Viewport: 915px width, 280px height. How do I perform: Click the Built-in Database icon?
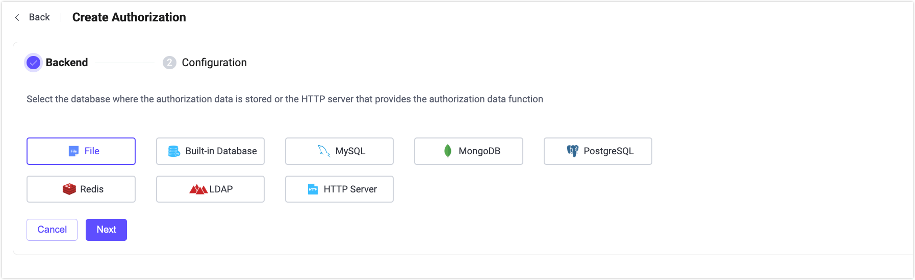174,151
